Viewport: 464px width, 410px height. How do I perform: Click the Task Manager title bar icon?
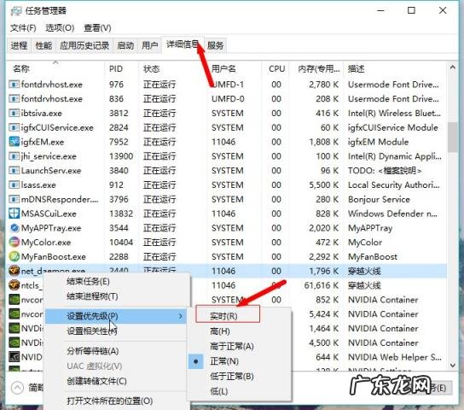(16, 11)
